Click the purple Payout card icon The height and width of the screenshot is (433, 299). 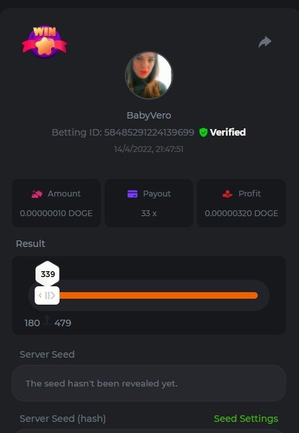click(x=132, y=194)
